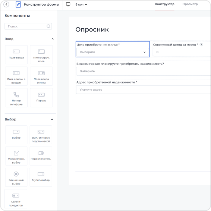
Task: Click the desktop monitor view icon
Action: 68,4
